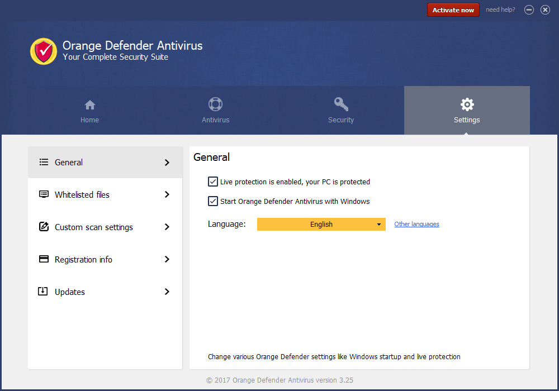The image size is (559, 391).
Task: Click the Antivirus lifebuoy icon
Action: click(x=215, y=104)
